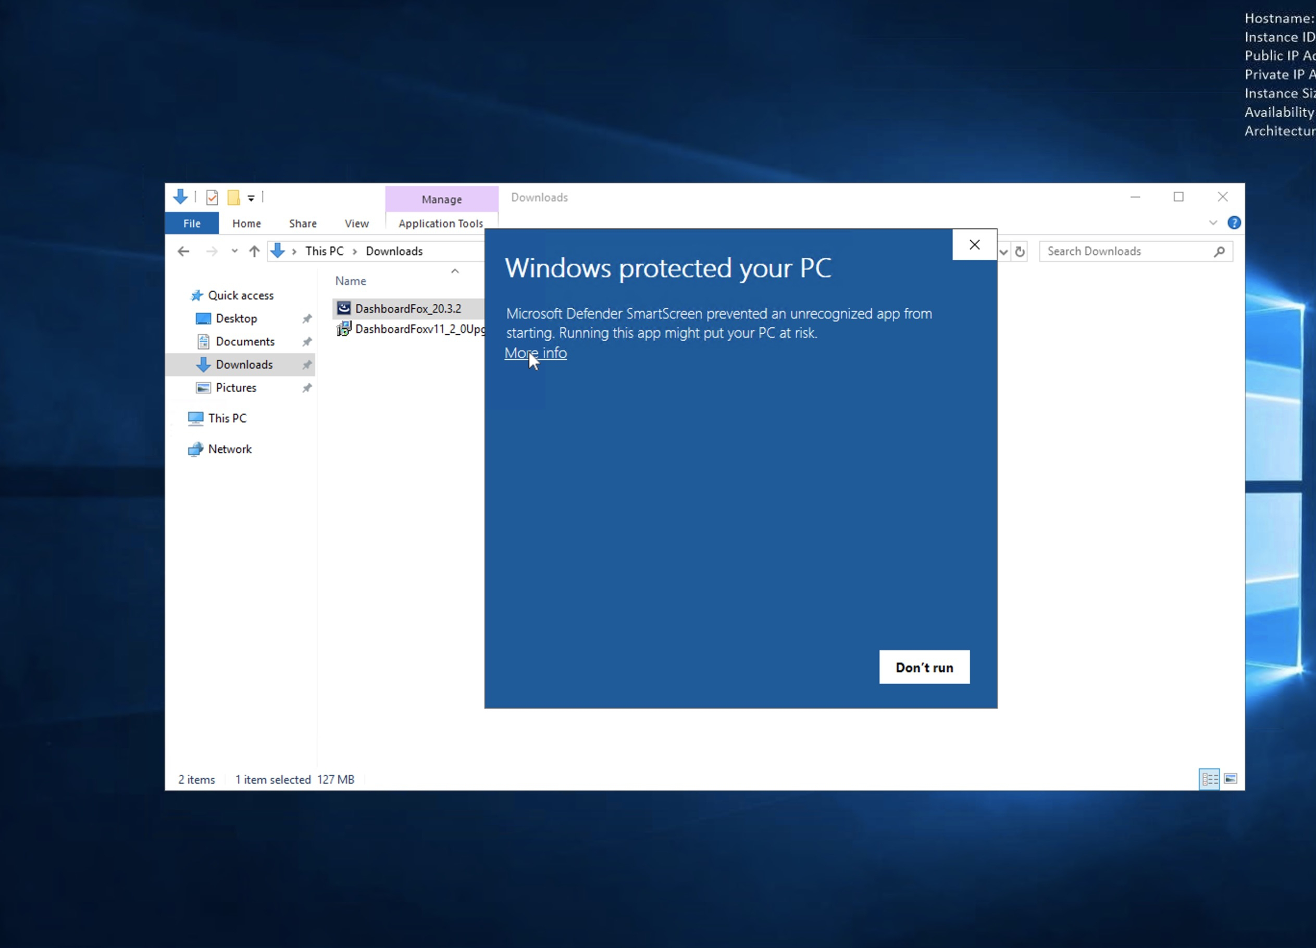Refresh the Downloads folder
The width and height of the screenshot is (1316, 948).
pos(1020,252)
